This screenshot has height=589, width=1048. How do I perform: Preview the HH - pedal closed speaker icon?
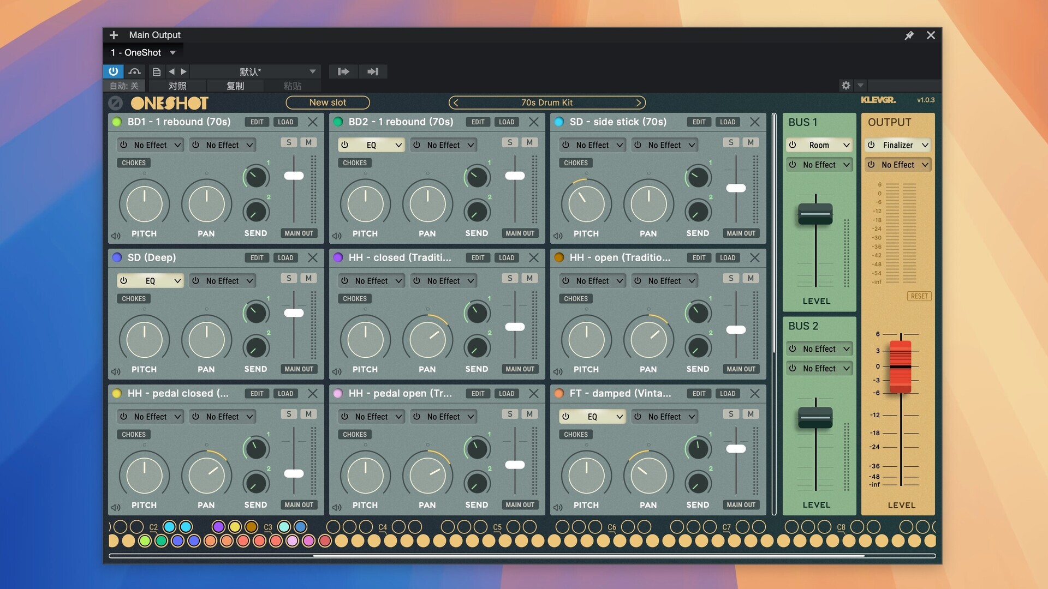click(116, 508)
